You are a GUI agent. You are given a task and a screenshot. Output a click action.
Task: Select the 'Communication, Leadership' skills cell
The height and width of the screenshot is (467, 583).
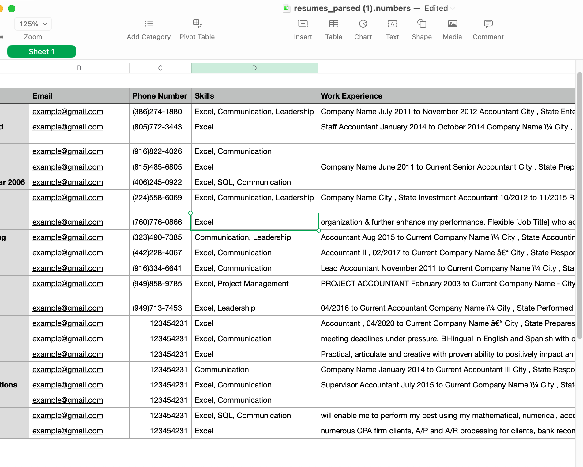[x=254, y=237]
